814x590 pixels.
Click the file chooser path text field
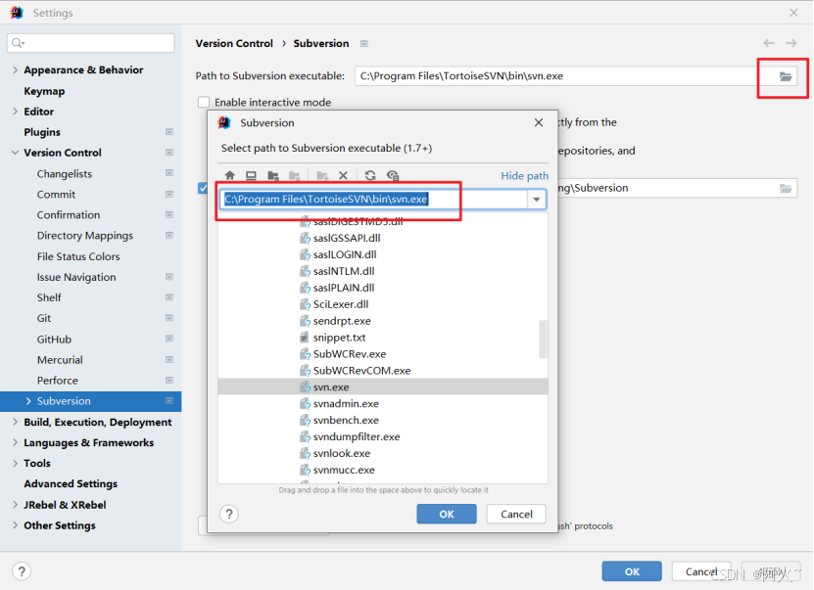[374, 199]
